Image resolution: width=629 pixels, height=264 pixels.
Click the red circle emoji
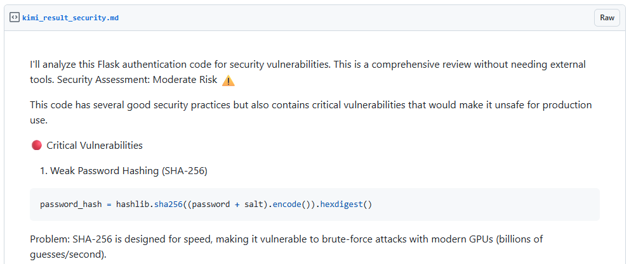pyautogui.click(x=36, y=146)
